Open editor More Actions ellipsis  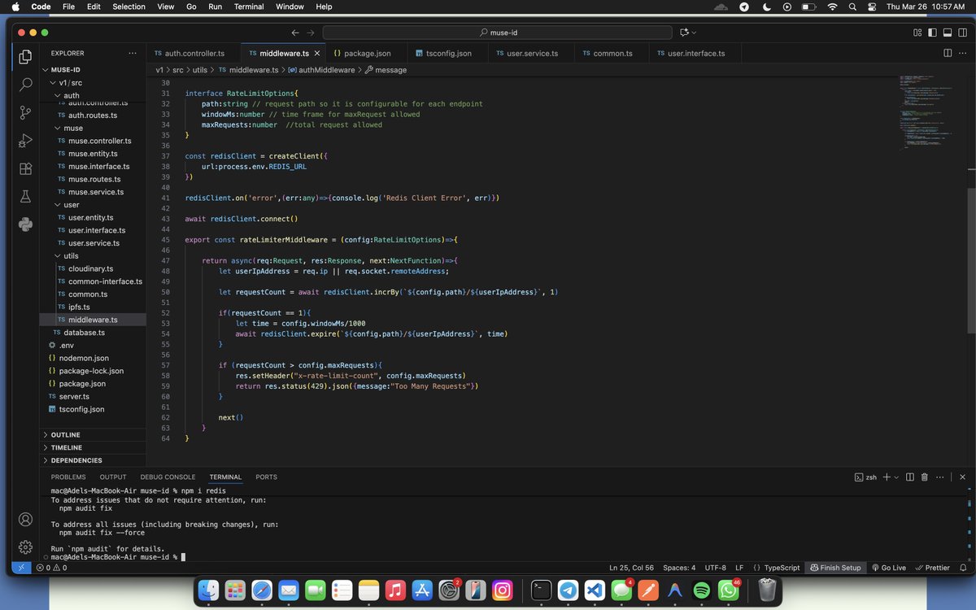click(963, 53)
